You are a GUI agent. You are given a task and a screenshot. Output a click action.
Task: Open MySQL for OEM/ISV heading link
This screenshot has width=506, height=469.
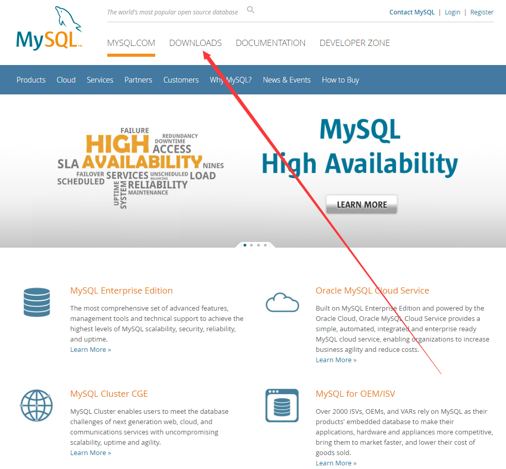click(355, 394)
